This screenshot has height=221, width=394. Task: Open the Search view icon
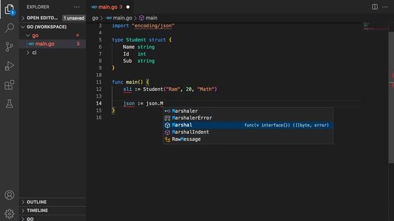(10, 28)
